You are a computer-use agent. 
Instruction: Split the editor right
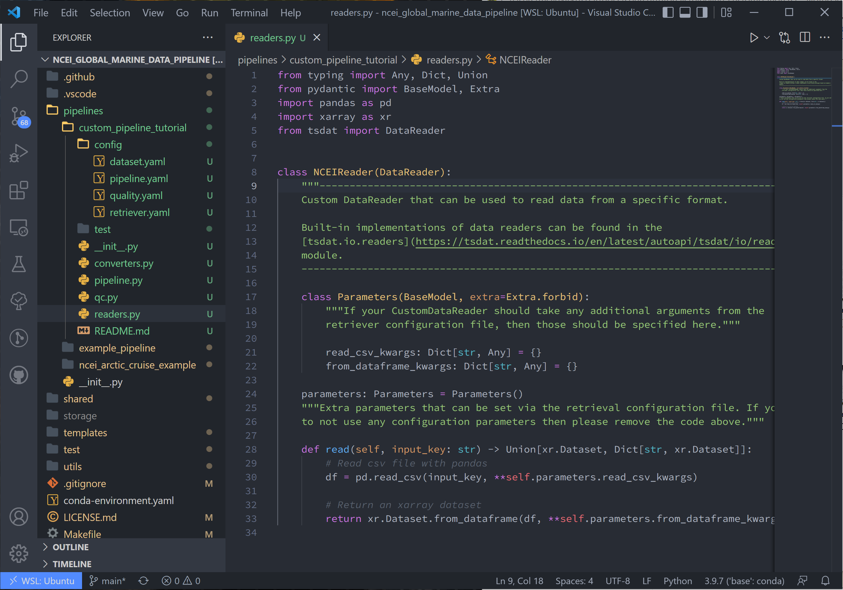click(x=805, y=37)
